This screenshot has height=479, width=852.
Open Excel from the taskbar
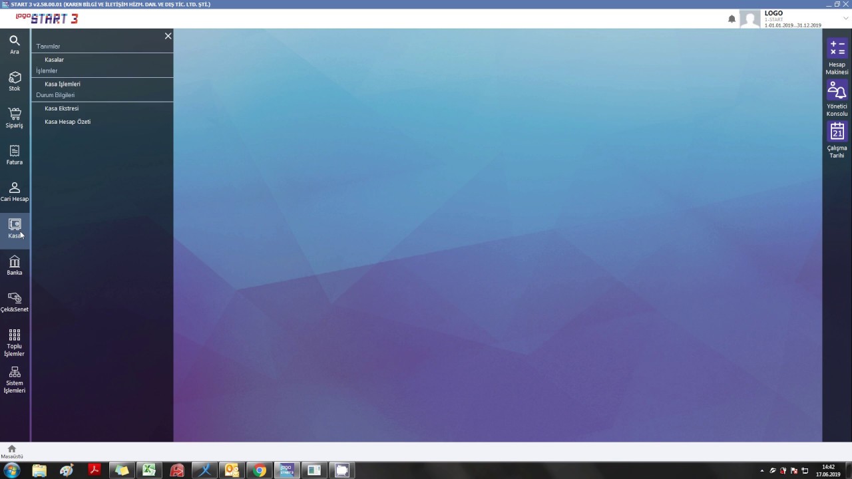pyautogui.click(x=149, y=470)
